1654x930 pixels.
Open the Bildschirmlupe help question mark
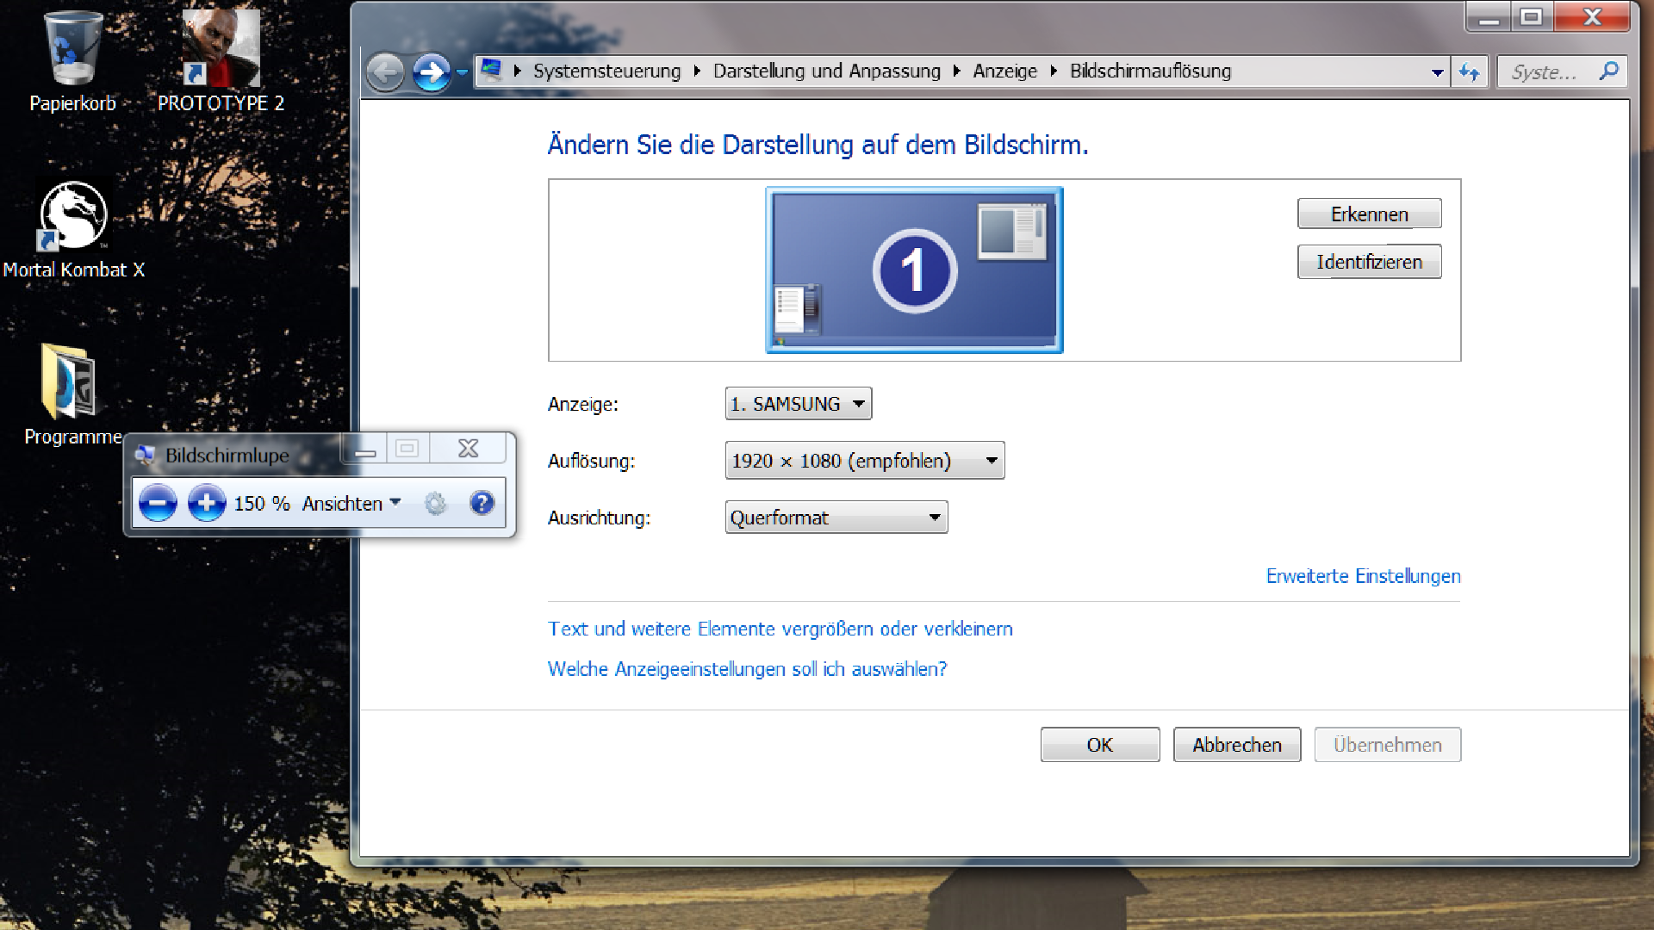click(482, 503)
